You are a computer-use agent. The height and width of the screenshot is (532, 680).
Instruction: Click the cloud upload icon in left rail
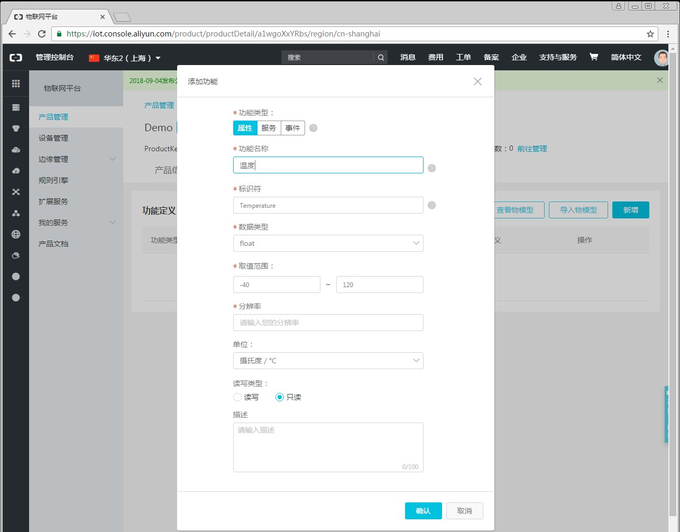(16, 171)
